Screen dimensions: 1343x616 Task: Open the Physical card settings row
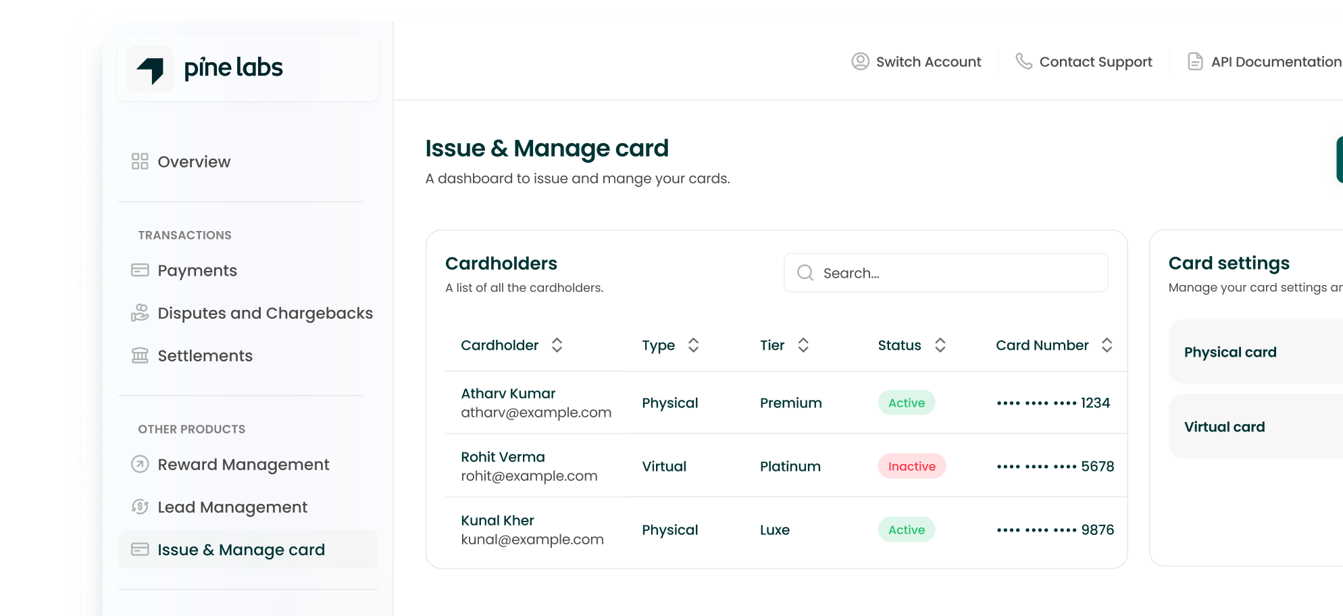pos(1256,352)
